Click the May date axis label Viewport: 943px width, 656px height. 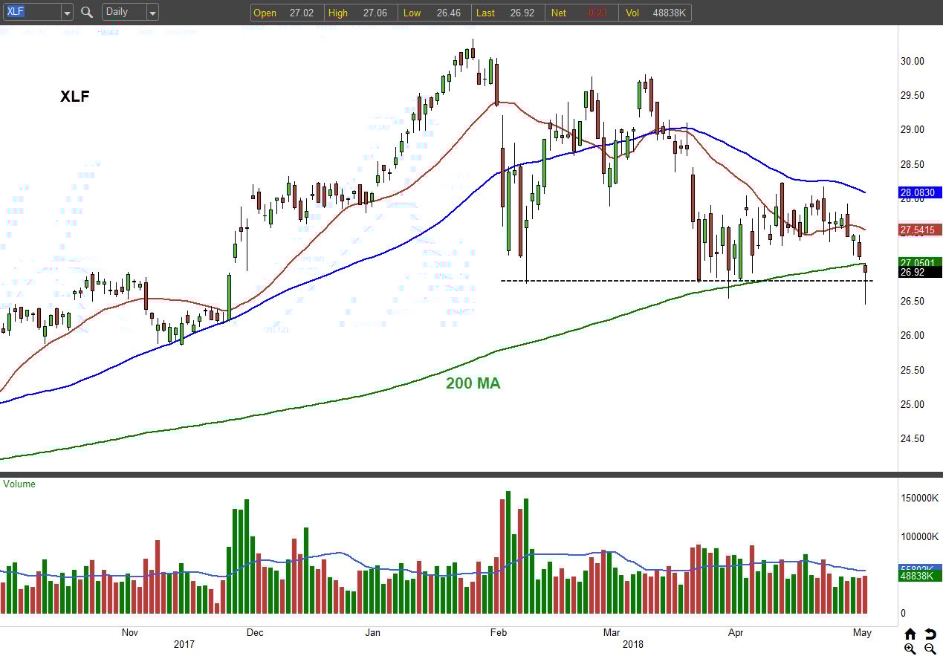point(862,633)
